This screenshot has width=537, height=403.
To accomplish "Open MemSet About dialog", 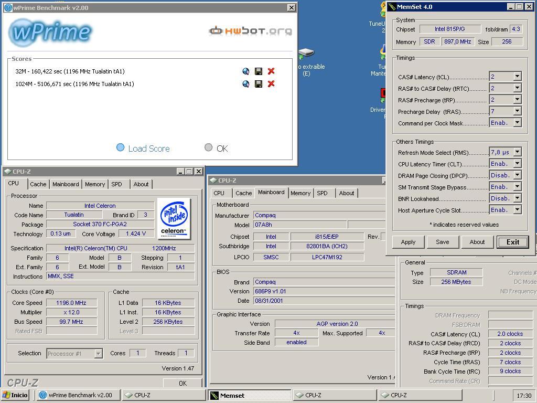I will pyautogui.click(x=477, y=242).
